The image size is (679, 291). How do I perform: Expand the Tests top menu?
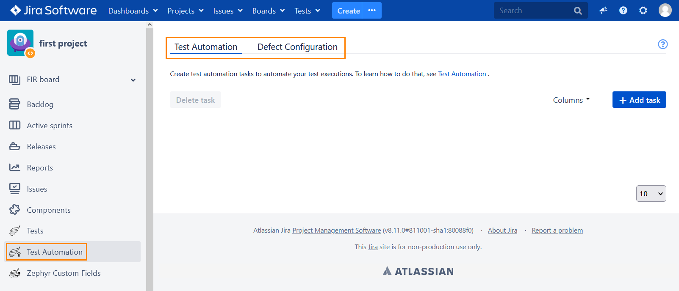tap(308, 11)
